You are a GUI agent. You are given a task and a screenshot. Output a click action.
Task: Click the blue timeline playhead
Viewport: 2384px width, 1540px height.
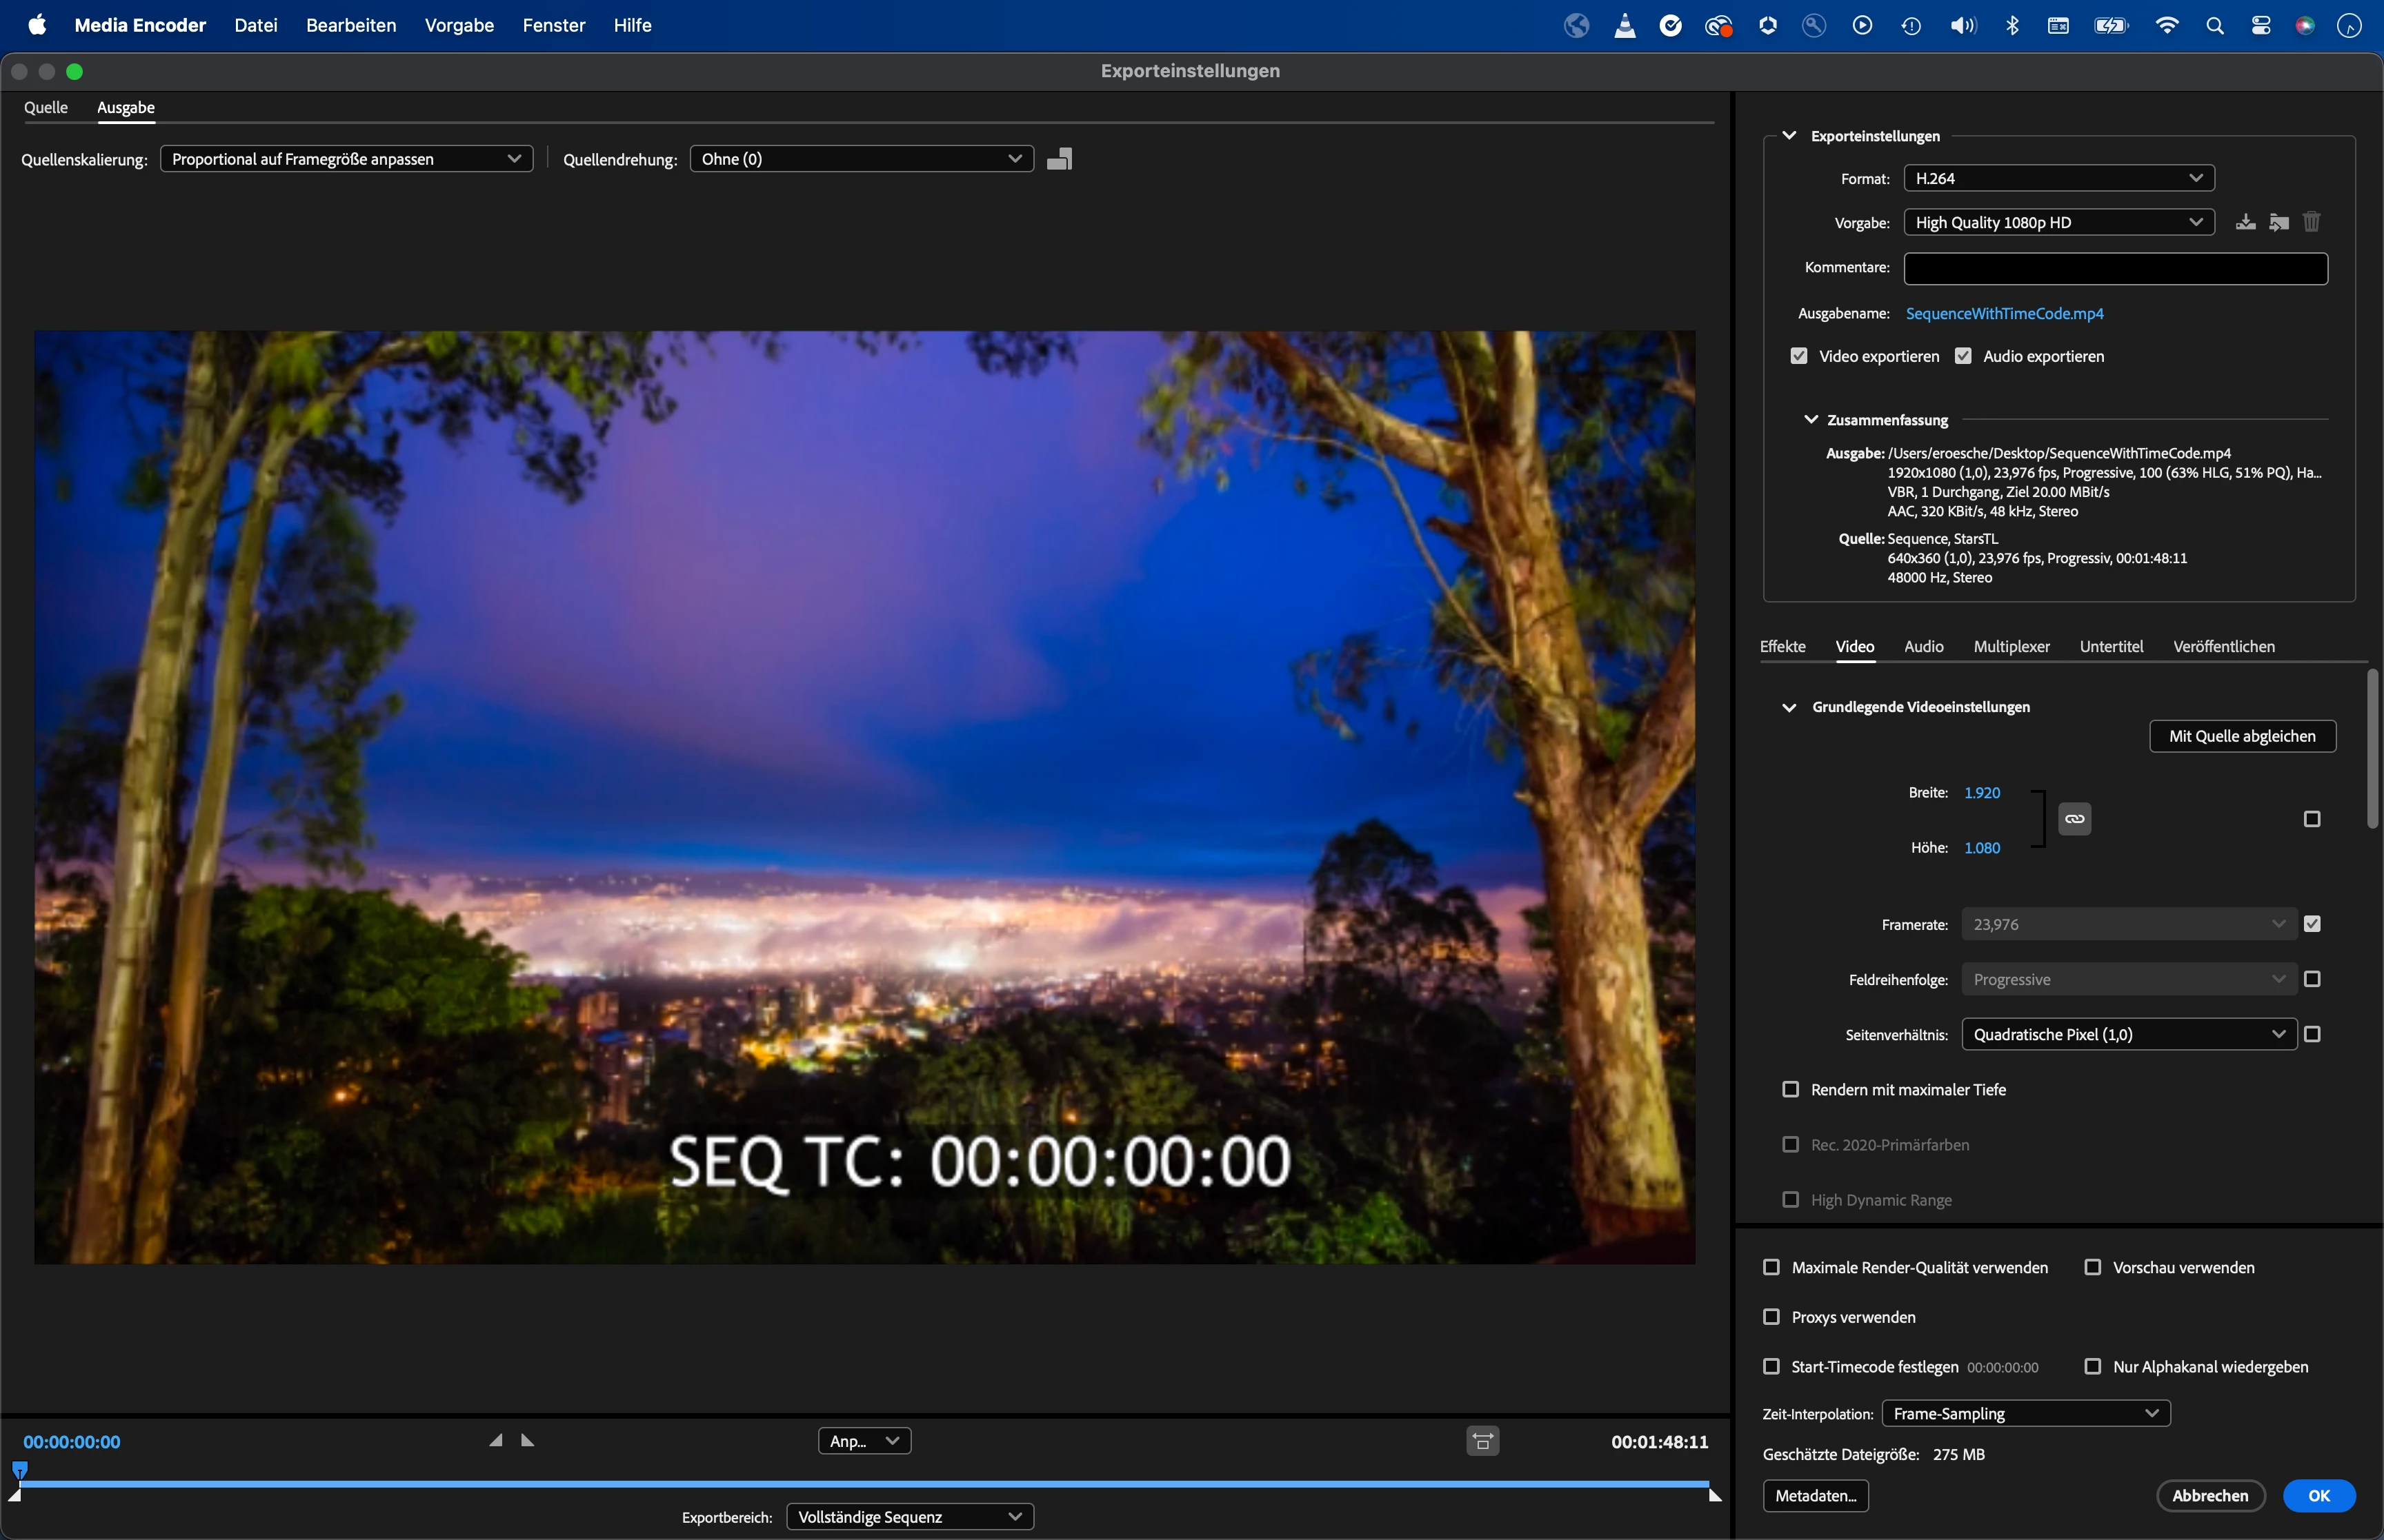pos(20,1469)
